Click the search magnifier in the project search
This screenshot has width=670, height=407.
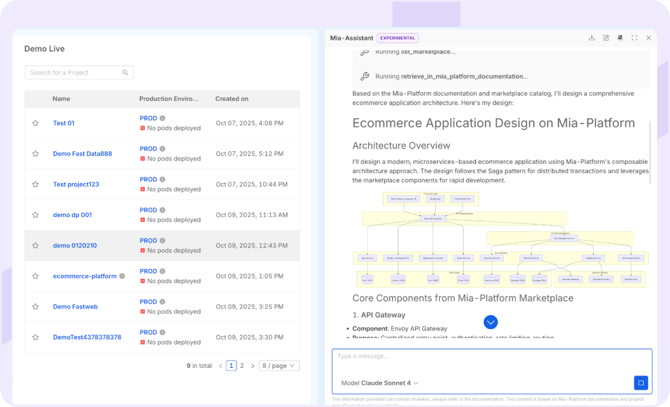(125, 73)
